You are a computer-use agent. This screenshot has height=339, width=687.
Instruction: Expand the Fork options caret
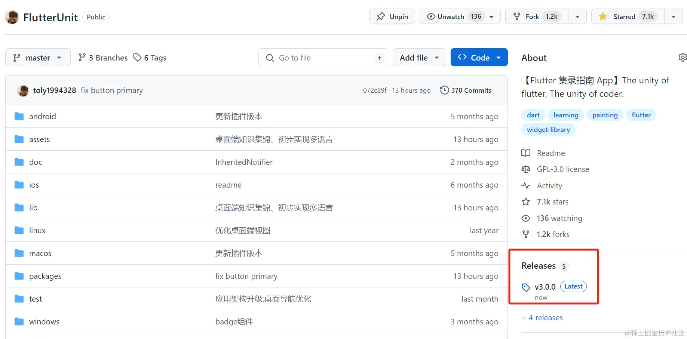577,16
